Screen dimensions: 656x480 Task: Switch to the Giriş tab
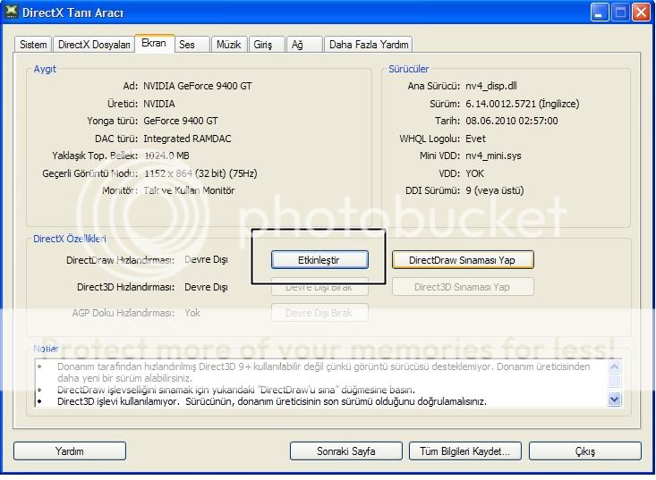tap(263, 45)
